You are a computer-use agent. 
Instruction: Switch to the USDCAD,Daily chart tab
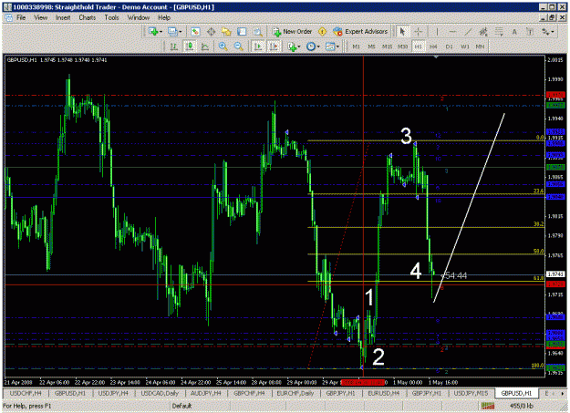(160, 393)
